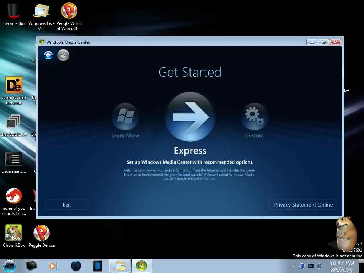Image resolution: width=364 pixels, height=273 pixels.
Task: Select the Endermanc... desktop icon
Action: click(x=14, y=162)
